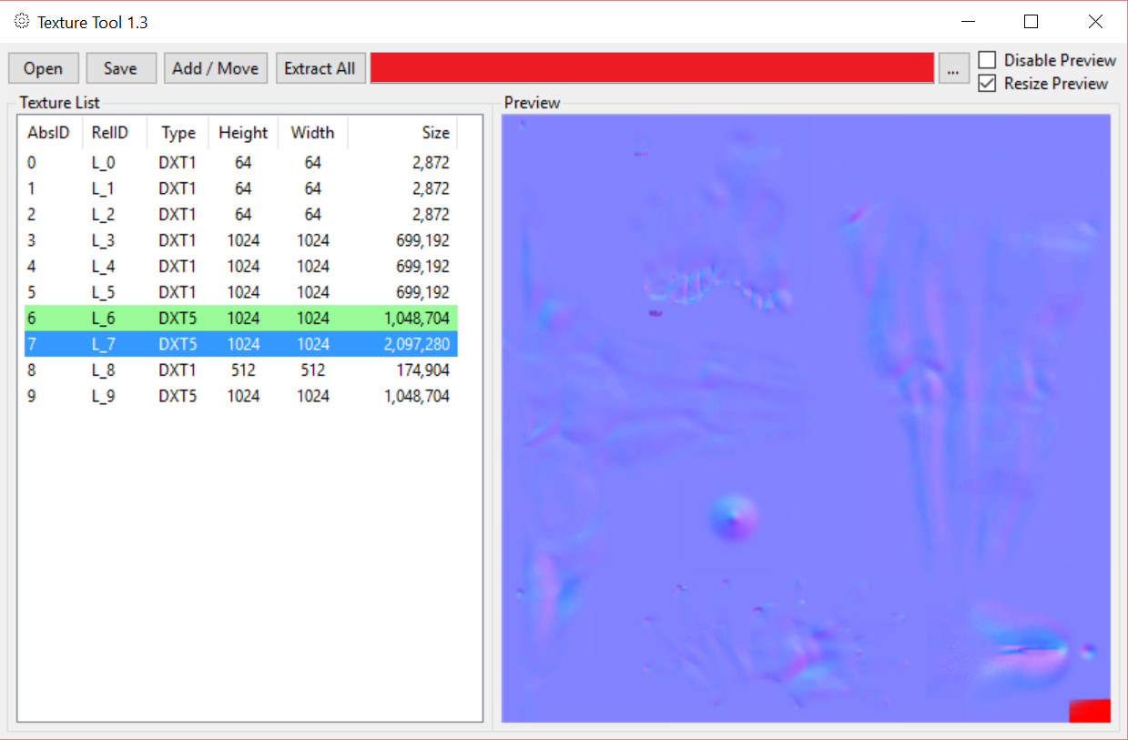Click the Open button
Screen dimensions: 1128x740
pyautogui.click(x=44, y=68)
